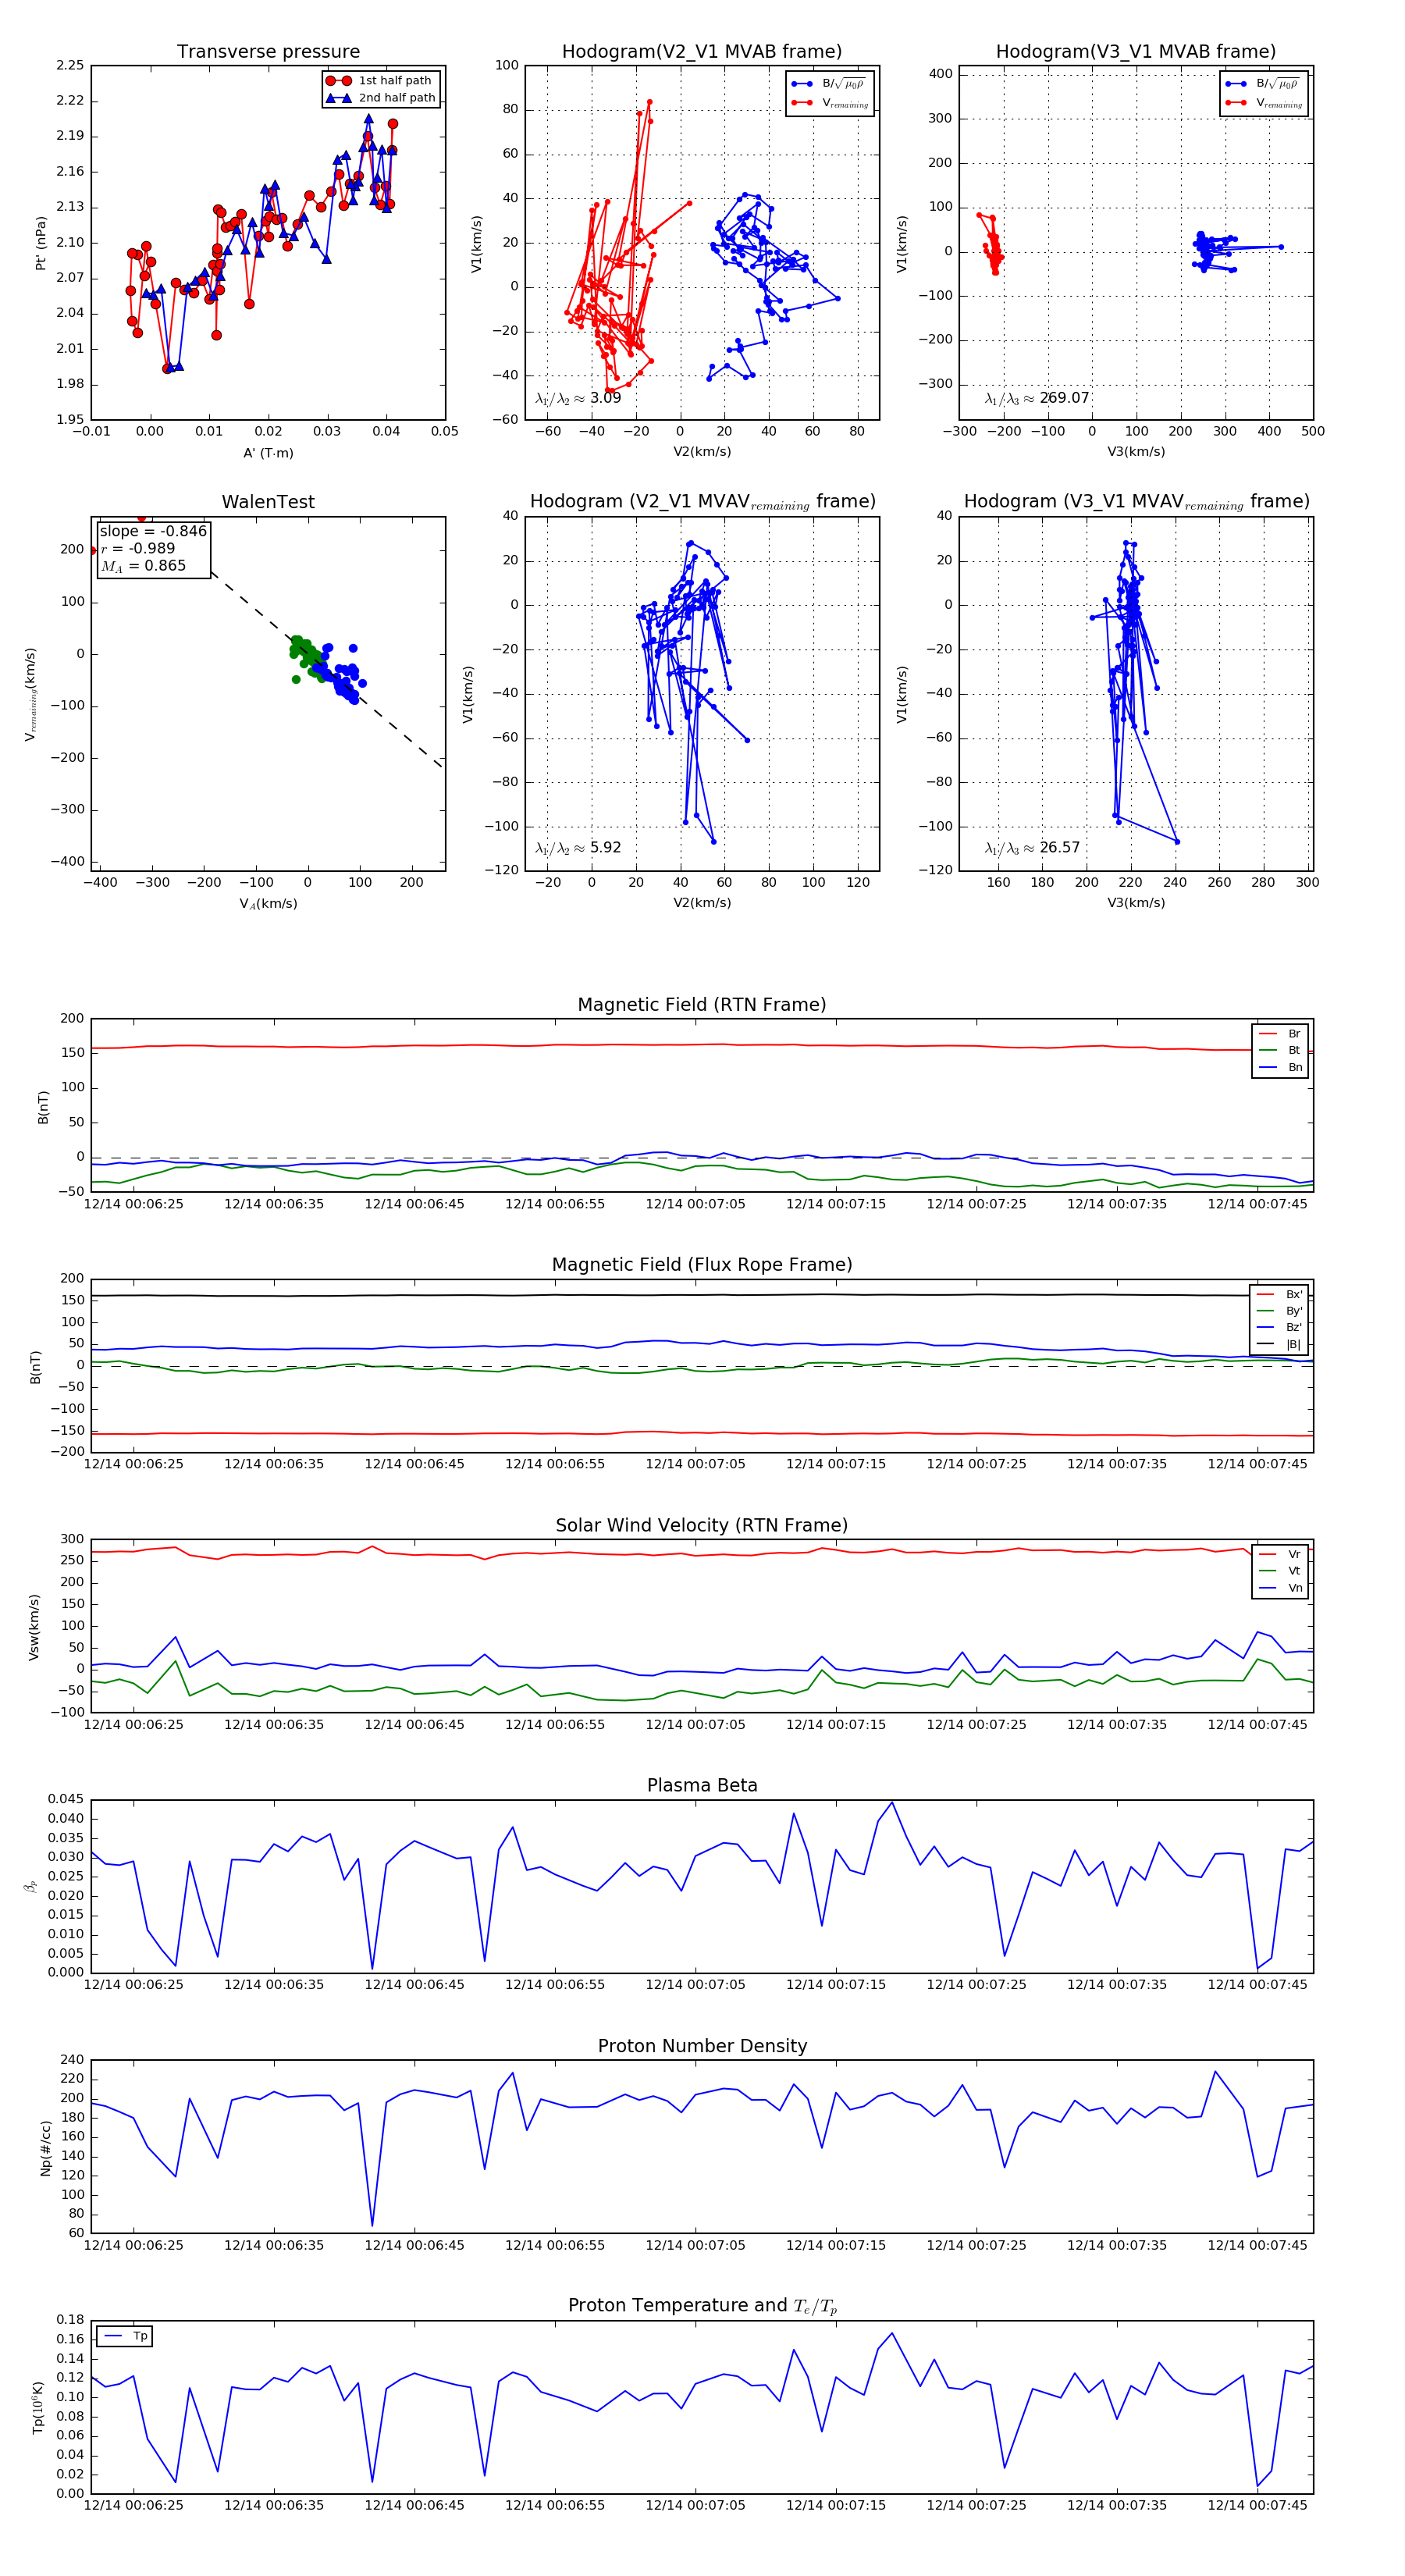Click the 'Magnetic Field (RTN Frame)' title
1405x2576 pixels.
coord(702,1005)
